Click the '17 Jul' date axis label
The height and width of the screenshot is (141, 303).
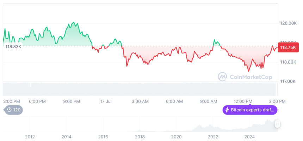click(x=106, y=101)
